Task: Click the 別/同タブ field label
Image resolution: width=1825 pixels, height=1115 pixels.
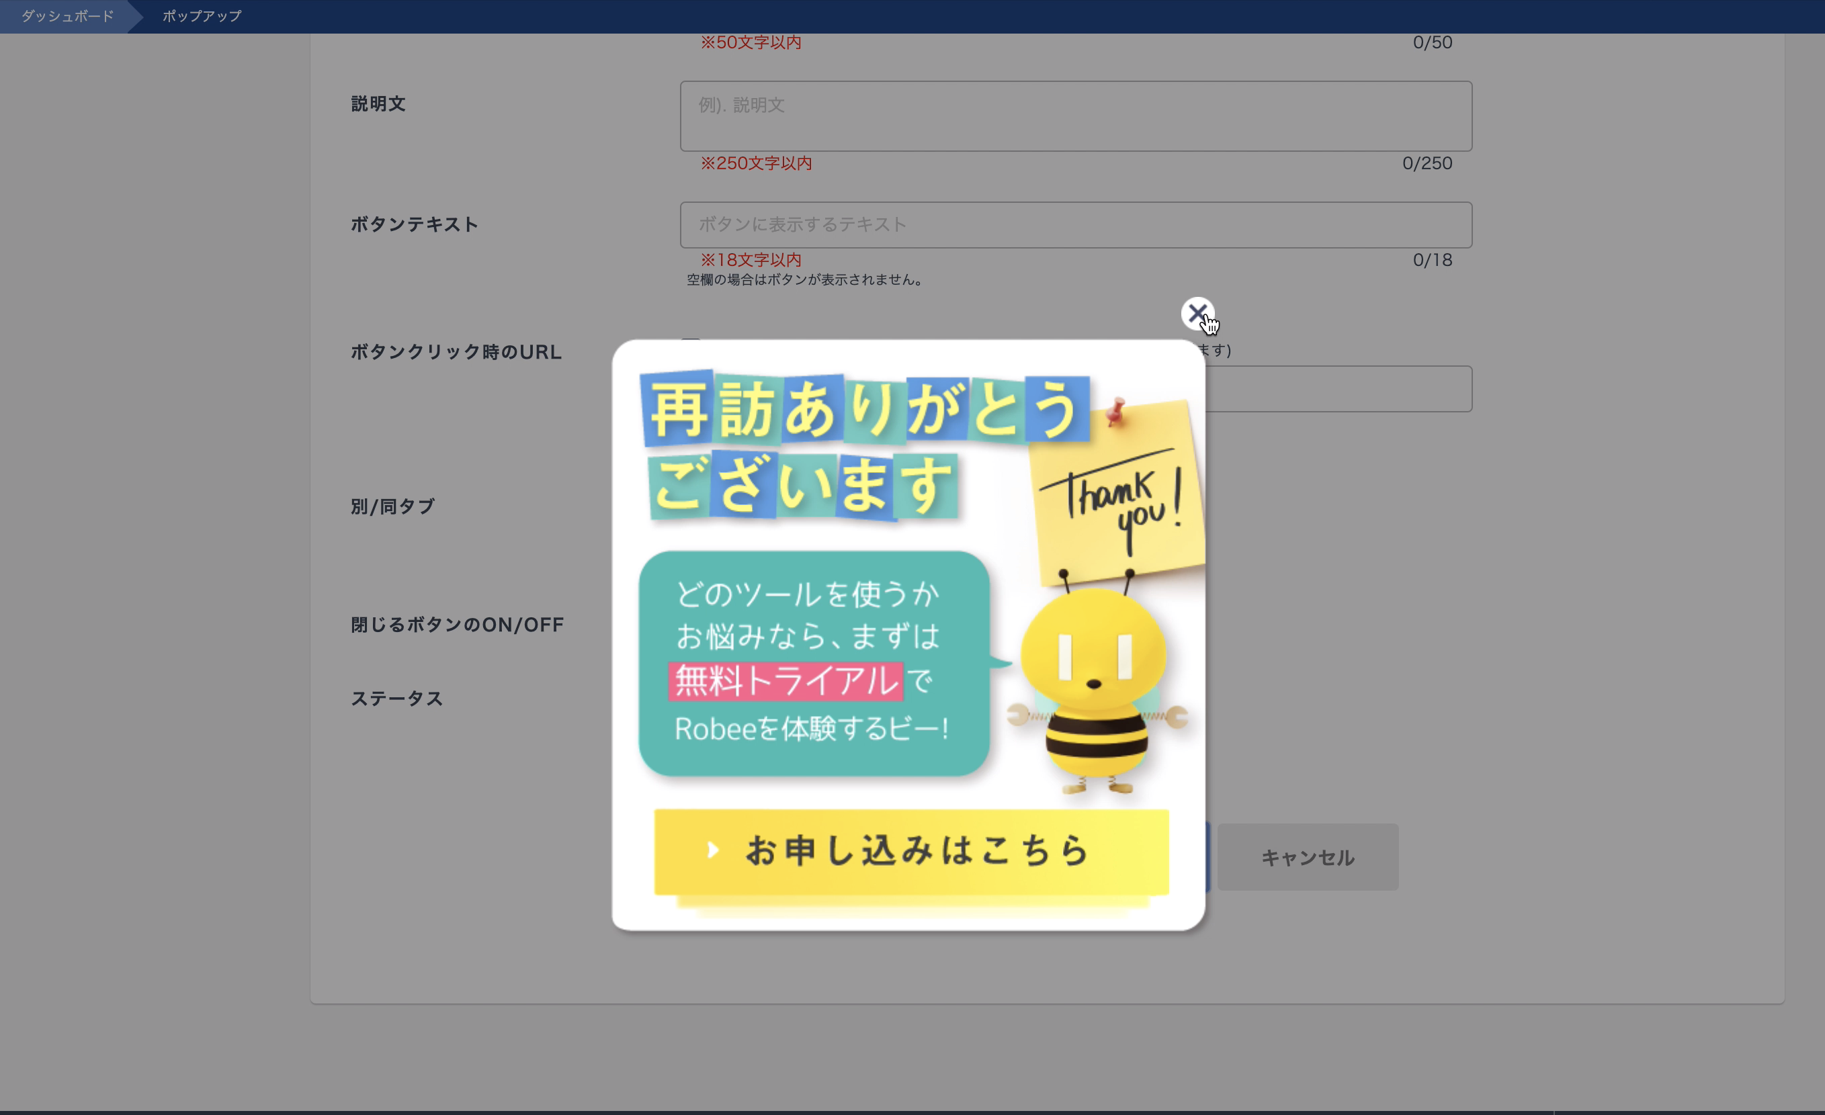Action: click(x=392, y=507)
